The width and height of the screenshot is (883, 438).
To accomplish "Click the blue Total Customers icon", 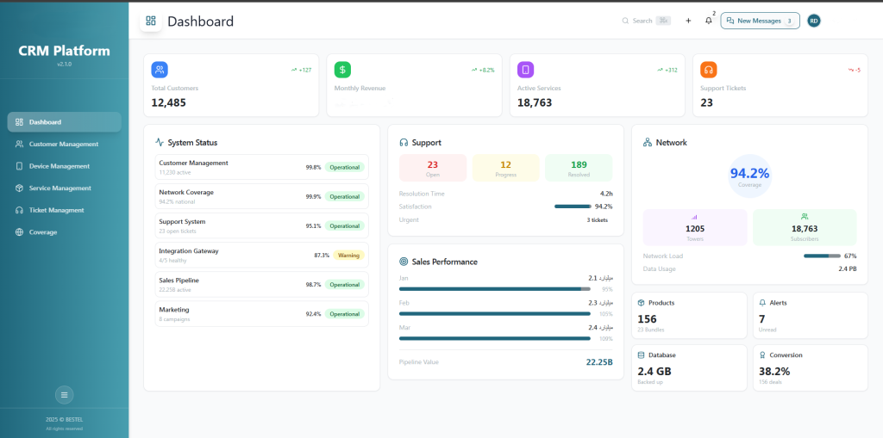I will 160,70.
